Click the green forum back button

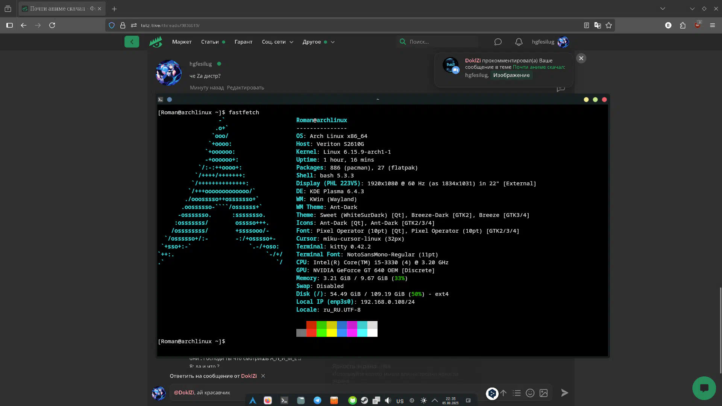[132, 42]
